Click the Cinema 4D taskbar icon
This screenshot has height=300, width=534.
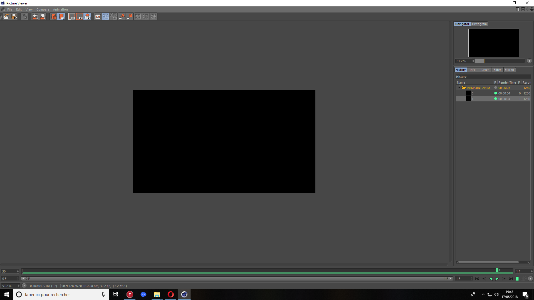(x=184, y=294)
